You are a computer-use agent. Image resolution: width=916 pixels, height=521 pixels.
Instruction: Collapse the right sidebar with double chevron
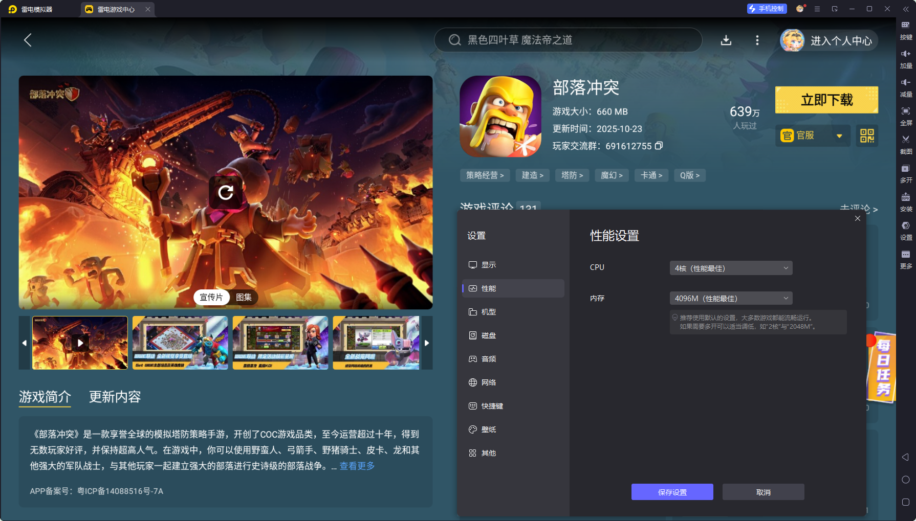906,9
